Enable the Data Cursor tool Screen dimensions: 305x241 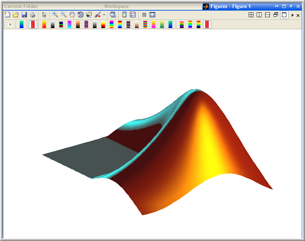click(89, 15)
